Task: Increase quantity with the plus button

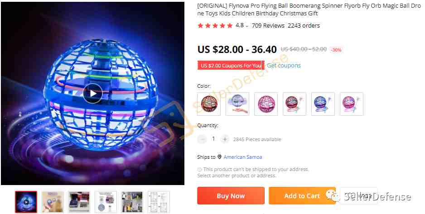Action: tap(225, 139)
